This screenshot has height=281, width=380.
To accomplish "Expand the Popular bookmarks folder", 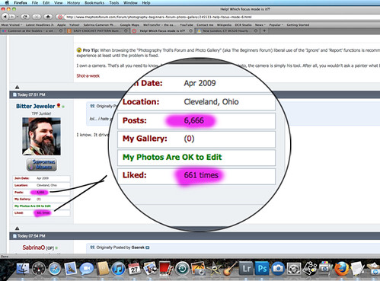I will 276,25.
